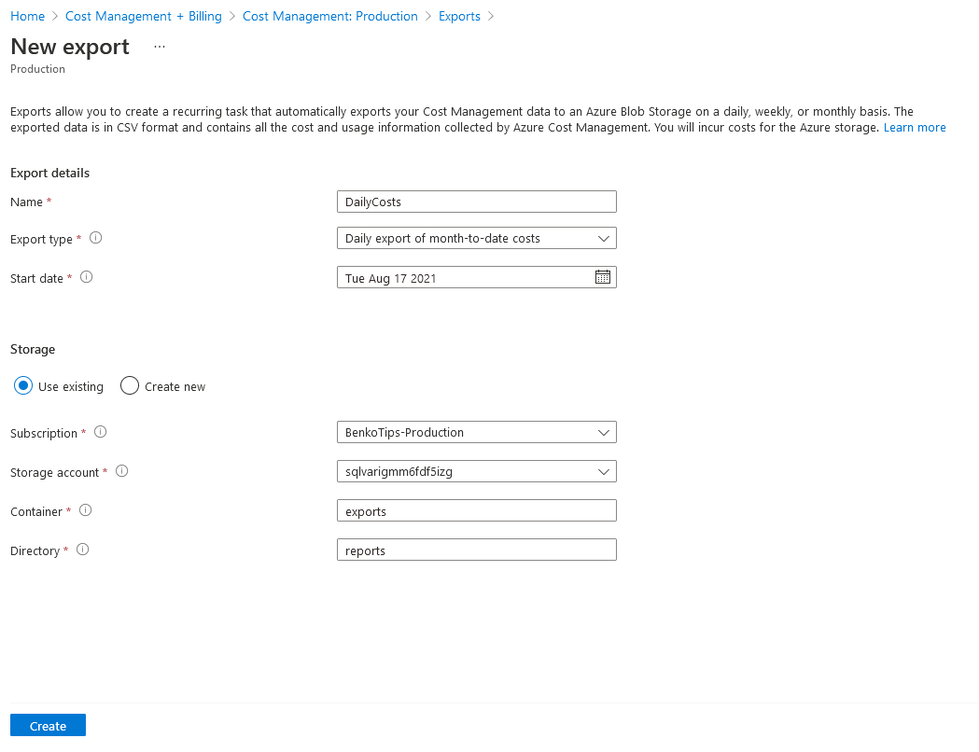Click the ellipsis next to New export title
979x752 pixels.
(x=159, y=46)
